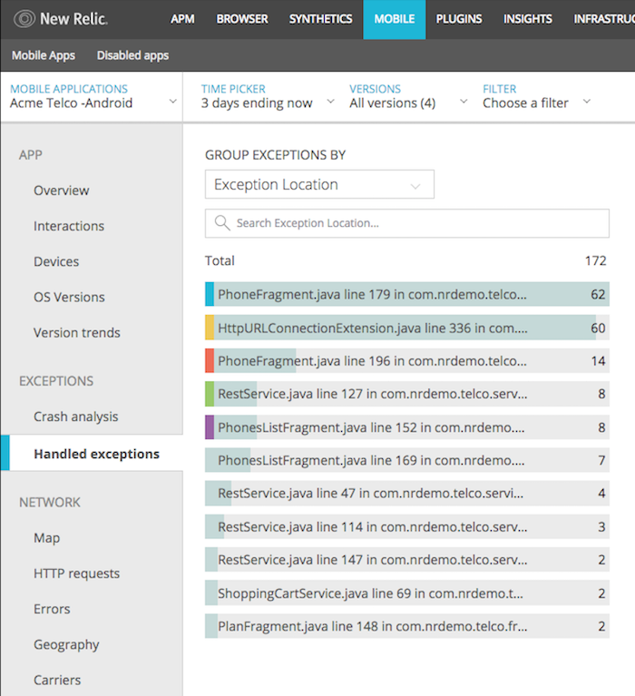Screen dimensions: 635x696
Task: Open Network Map in sidebar
Action: (46, 538)
